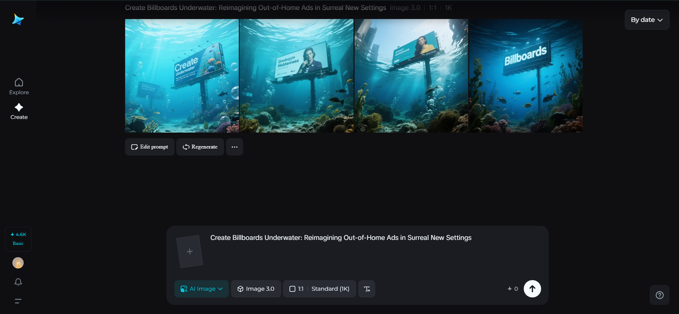The height and width of the screenshot is (314, 679).
Task: Open the Edit prompt option
Action: [x=149, y=147]
